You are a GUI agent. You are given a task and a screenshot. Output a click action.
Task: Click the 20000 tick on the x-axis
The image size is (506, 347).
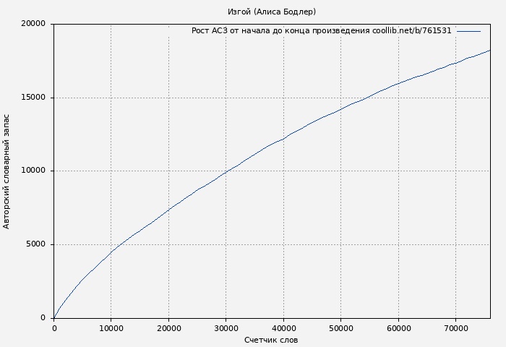(168, 327)
